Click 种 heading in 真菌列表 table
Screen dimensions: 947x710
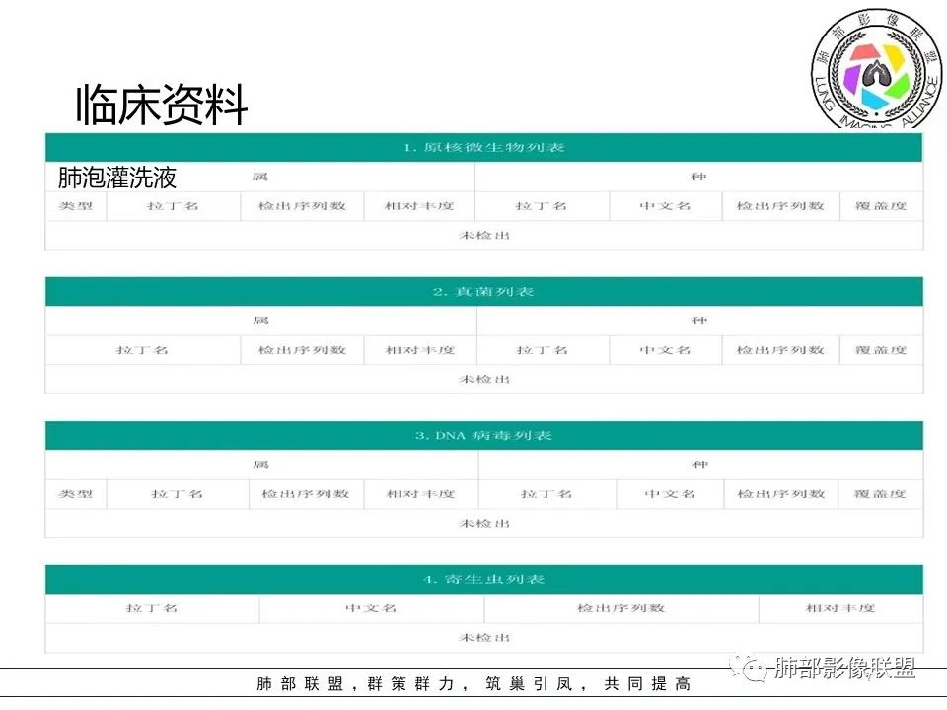pyautogui.click(x=699, y=319)
